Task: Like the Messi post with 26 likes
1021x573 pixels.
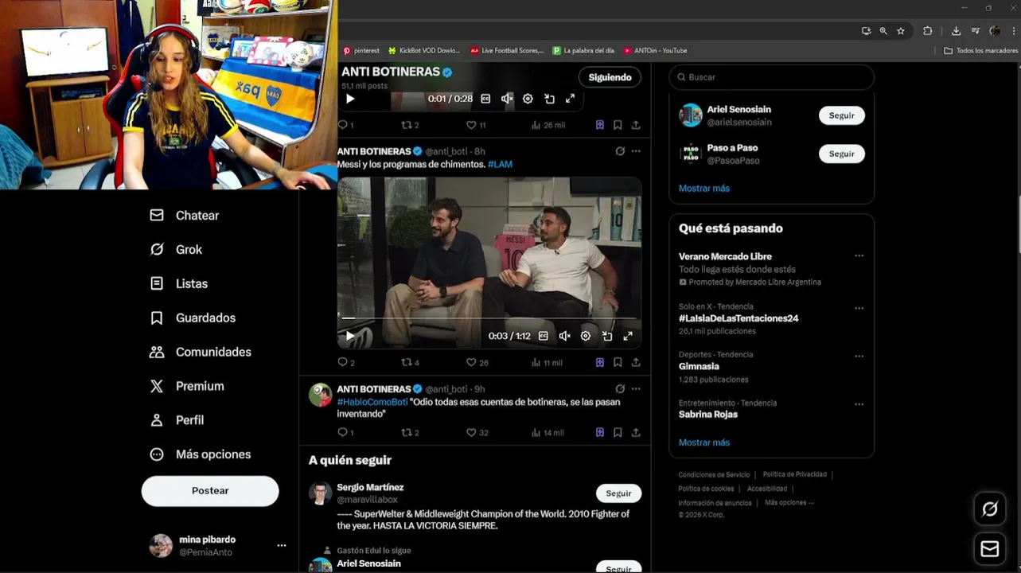Action: click(477, 362)
